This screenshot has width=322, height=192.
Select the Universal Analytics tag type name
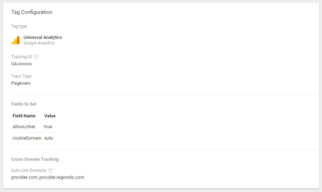[43, 37]
